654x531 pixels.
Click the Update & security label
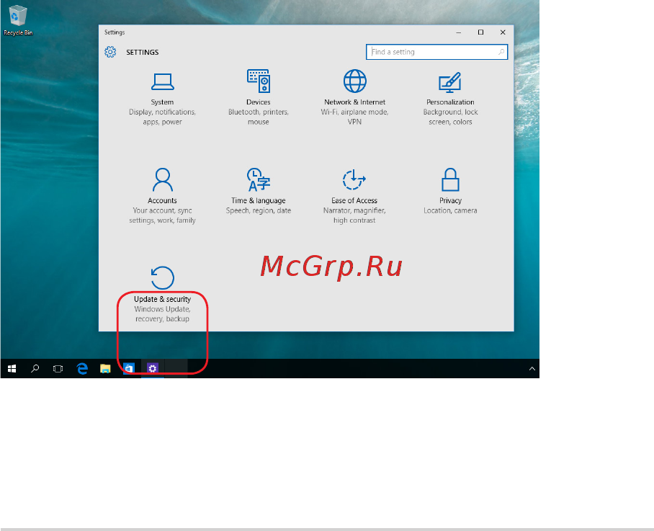tap(162, 299)
